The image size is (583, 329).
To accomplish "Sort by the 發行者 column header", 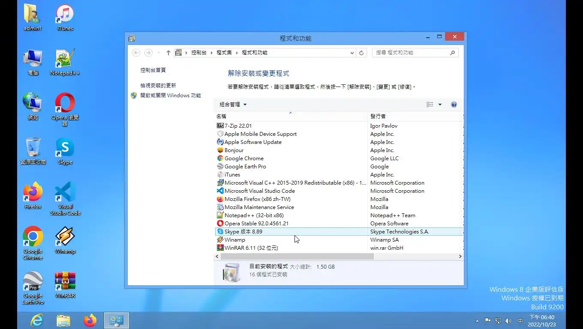I will [x=415, y=116].
